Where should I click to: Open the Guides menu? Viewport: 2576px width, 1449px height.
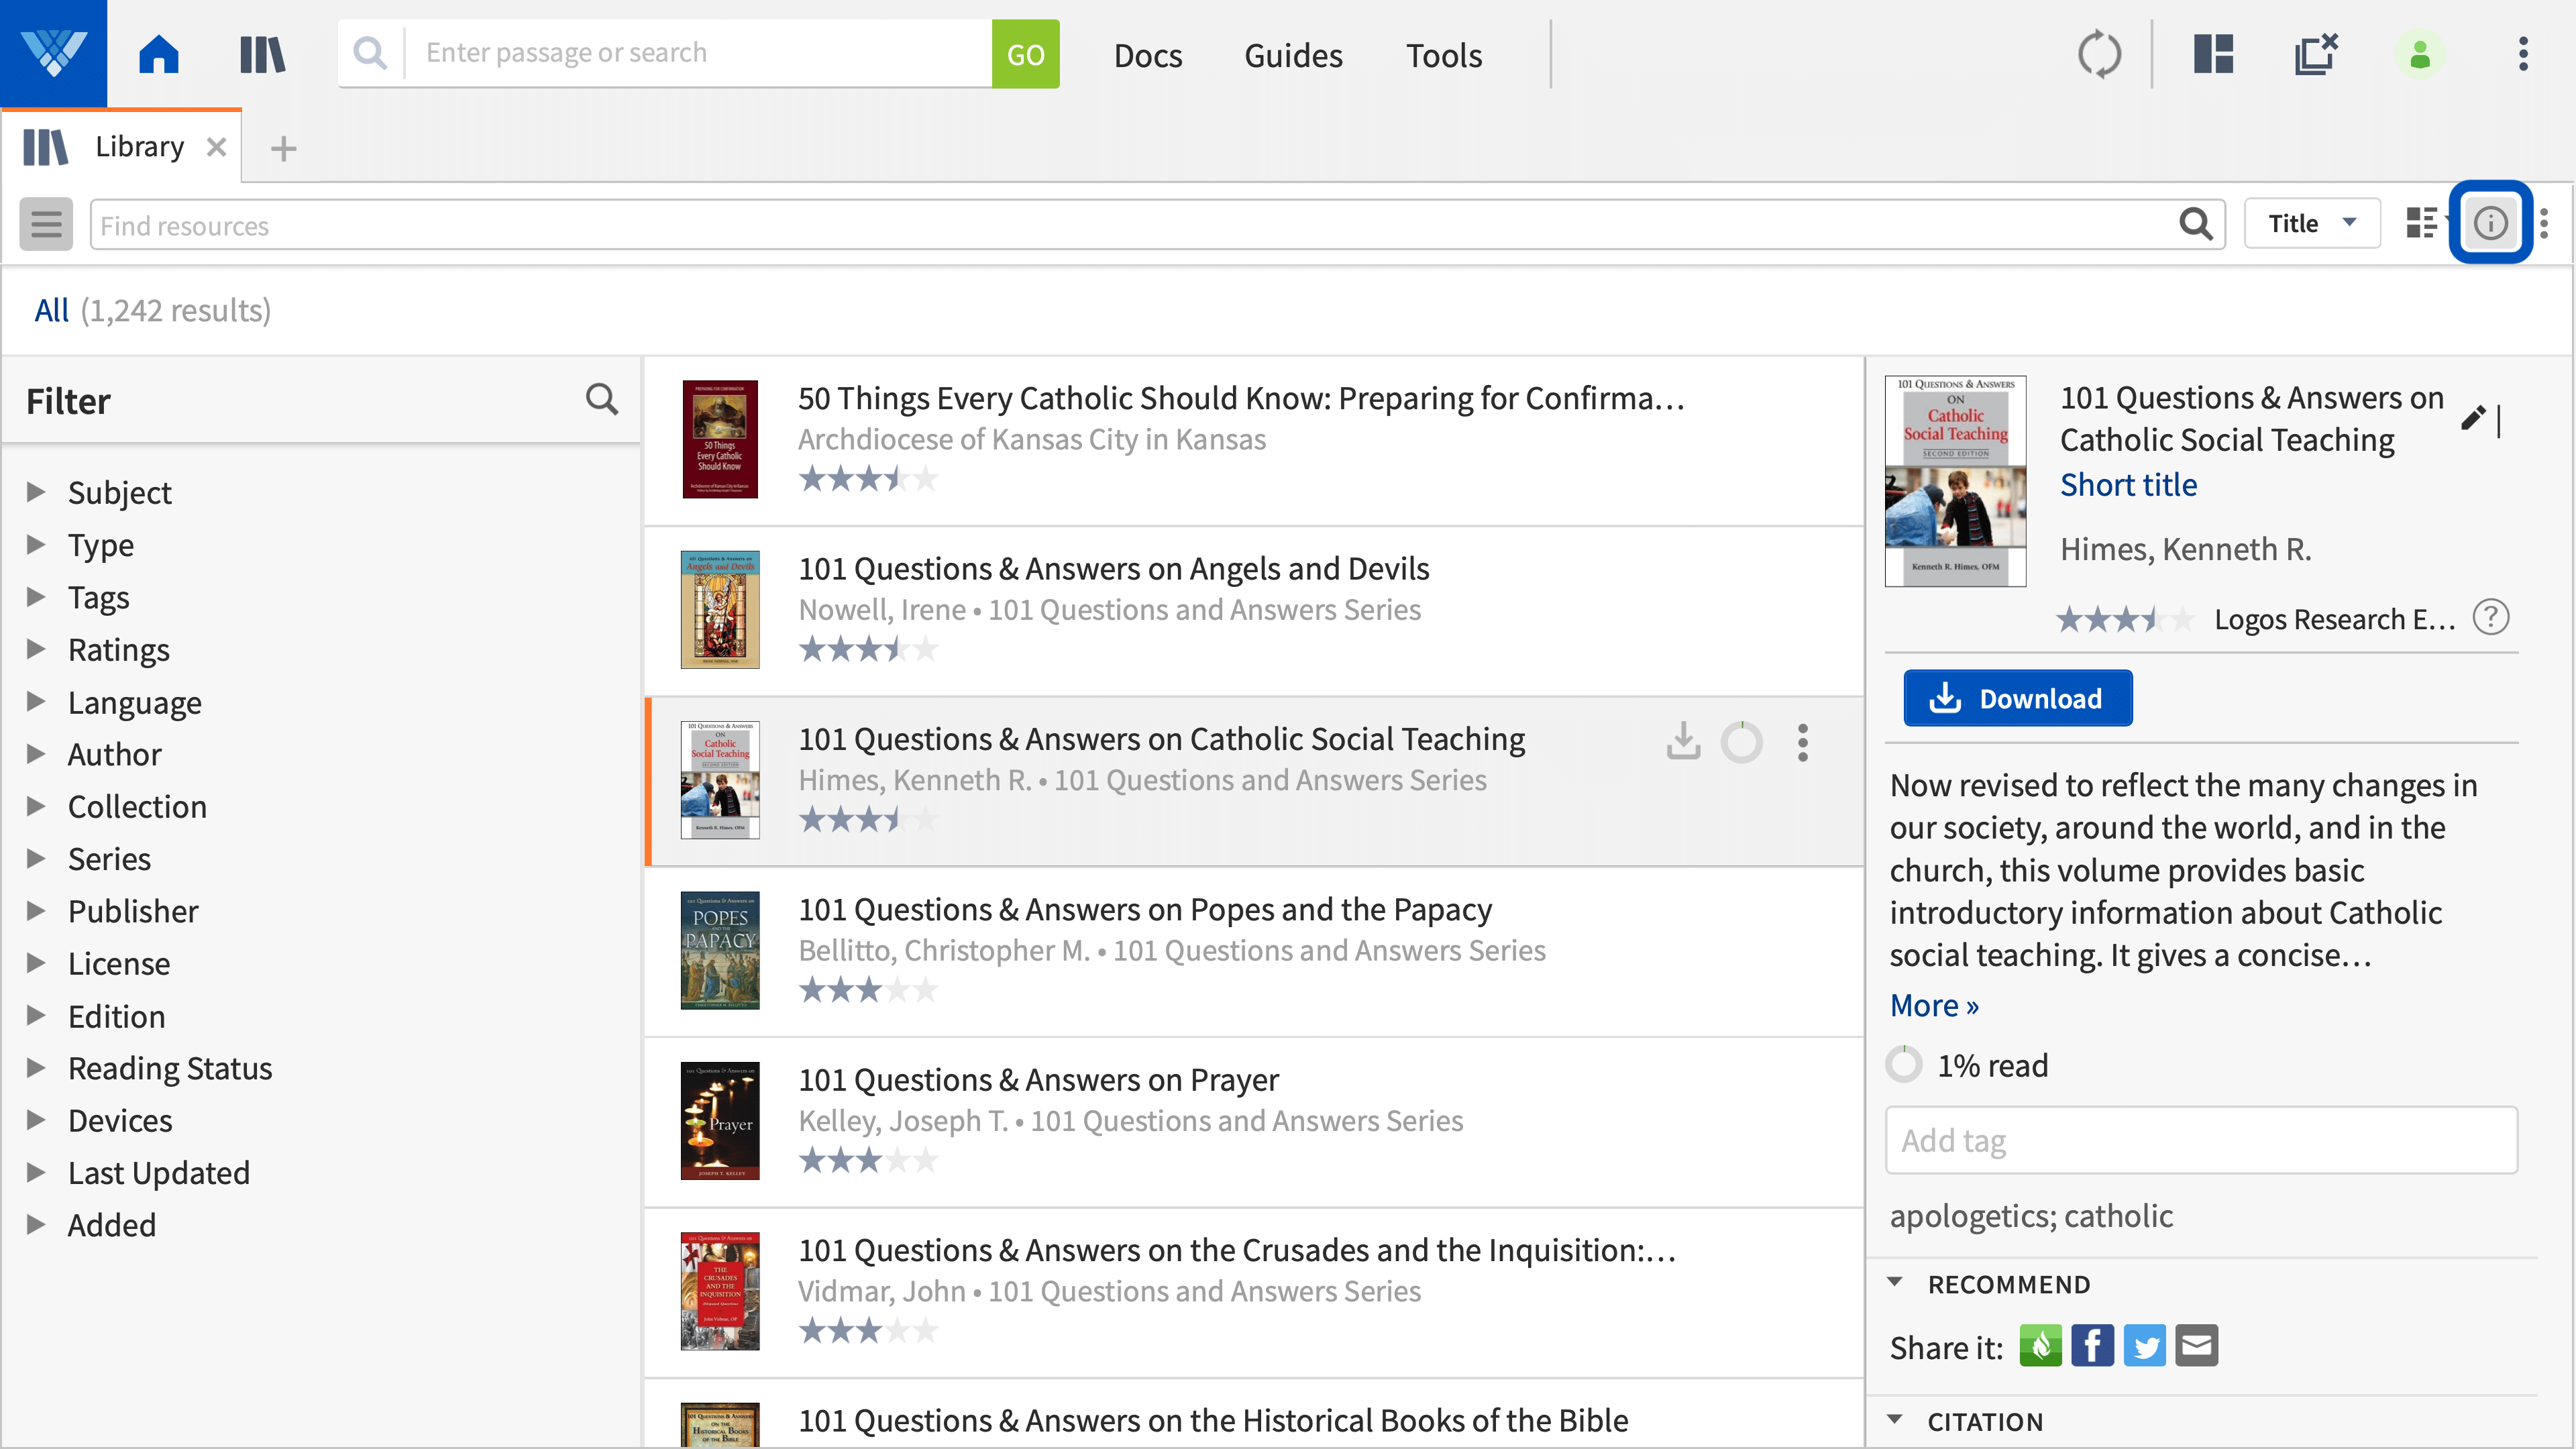(x=1293, y=55)
